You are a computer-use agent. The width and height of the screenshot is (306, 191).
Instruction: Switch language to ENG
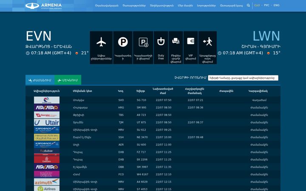pos(276,5)
